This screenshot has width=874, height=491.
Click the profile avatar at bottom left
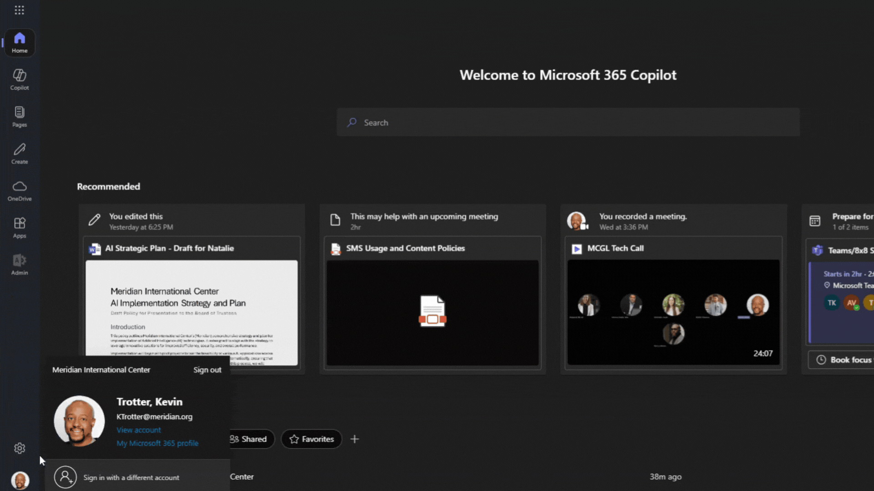pyautogui.click(x=20, y=480)
